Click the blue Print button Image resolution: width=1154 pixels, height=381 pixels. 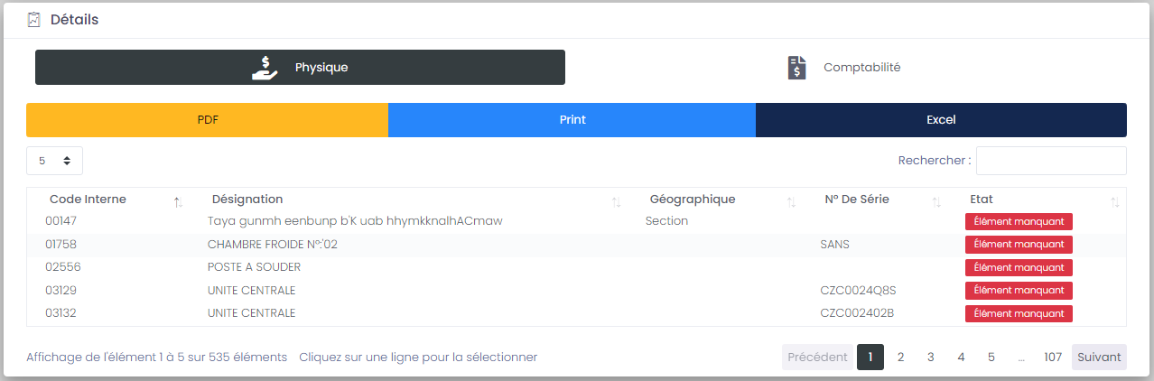(572, 120)
